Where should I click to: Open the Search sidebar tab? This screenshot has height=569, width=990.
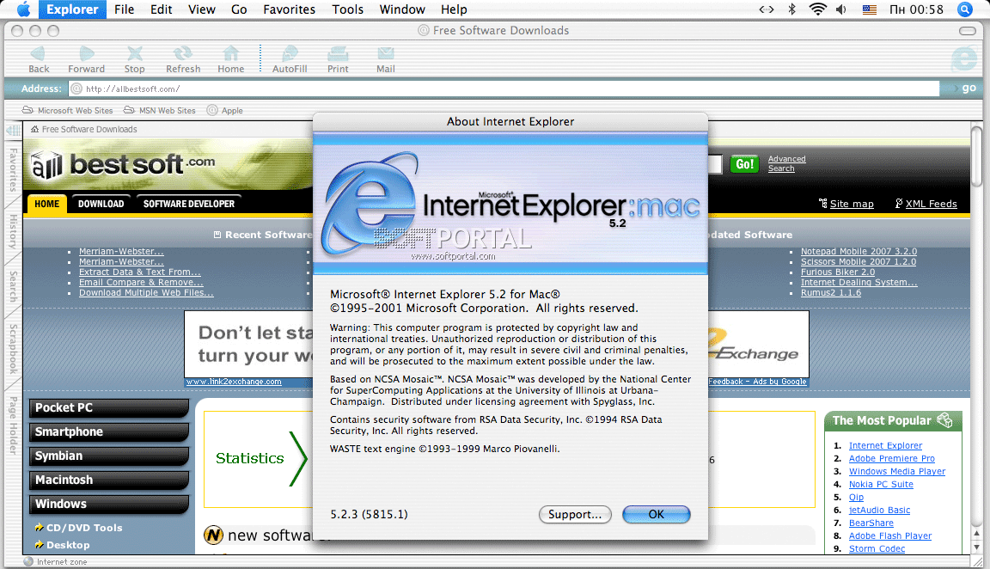(x=13, y=286)
